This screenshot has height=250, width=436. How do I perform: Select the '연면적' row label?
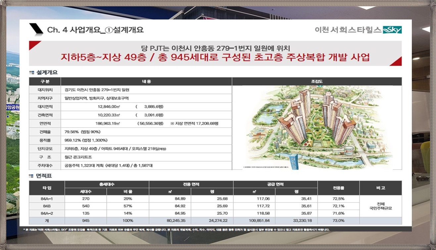(45, 124)
